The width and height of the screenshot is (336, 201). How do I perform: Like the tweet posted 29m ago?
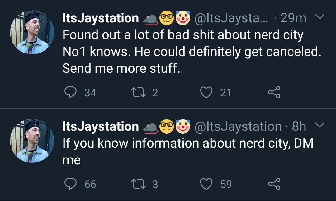click(206, 92)
